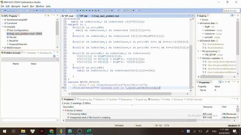Select 'Unexpected end of file' error row
This screenshot has width=241, height=135.
(90, 117)
